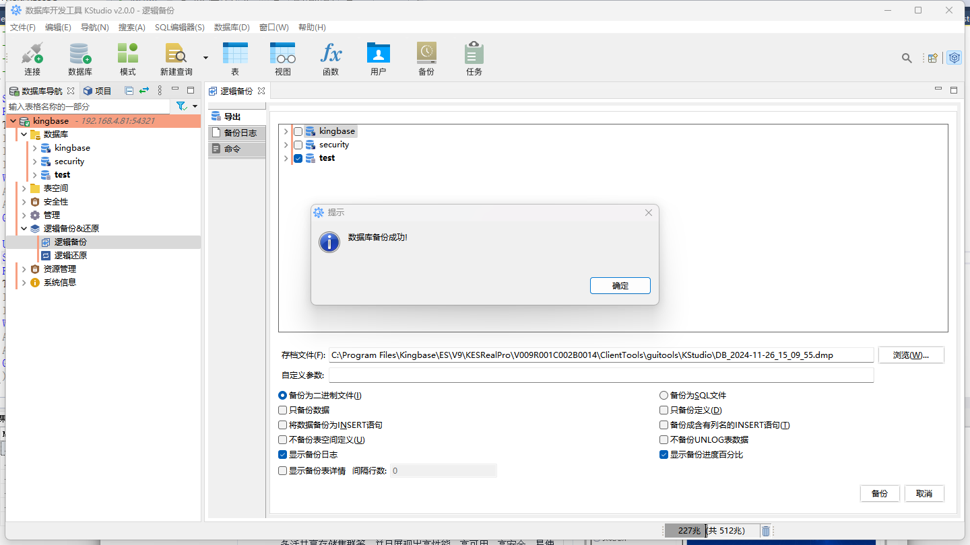Enable 只备份数据 checkbox
Screen dimensions: 970x545
tap(283, 410)
